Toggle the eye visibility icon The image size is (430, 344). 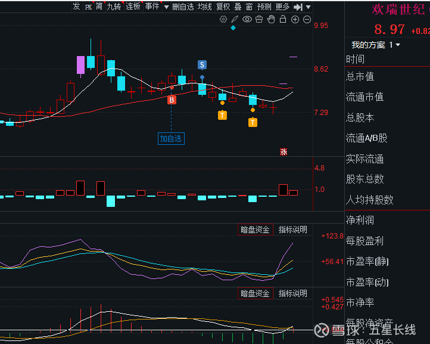coord(247,19)
